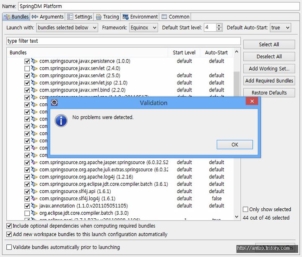This screenshot has height=257, width=302.
Task: Switch to the Common tab
Action: (175, 17)
